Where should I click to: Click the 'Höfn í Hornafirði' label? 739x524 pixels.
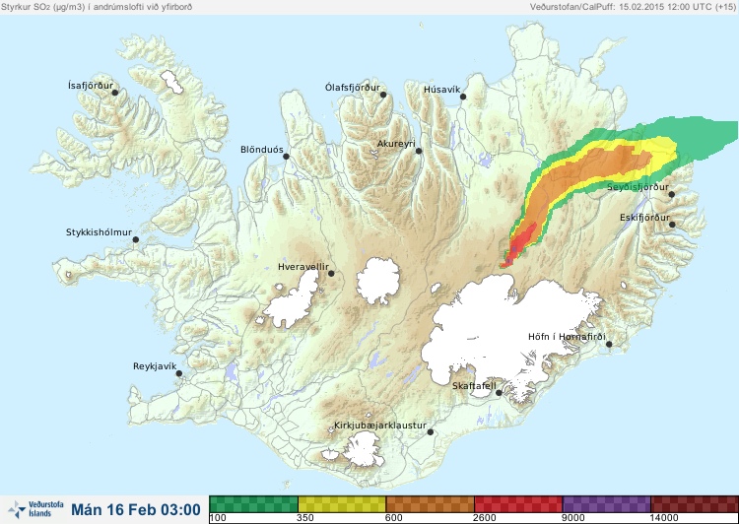[567, 337]
